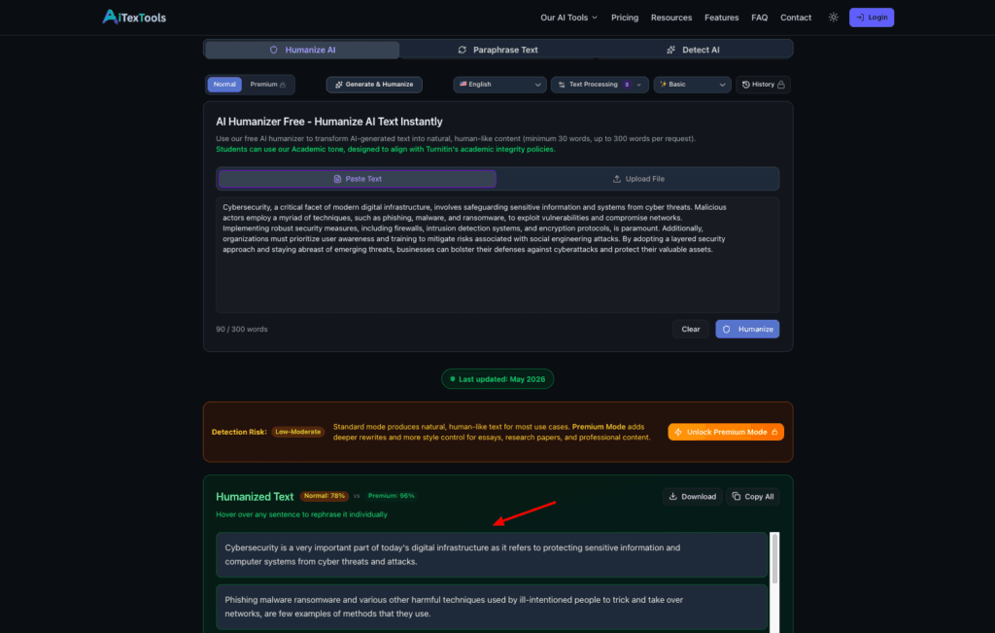This screenshot has height=633, width=995.
Task: Select the locked Premium mode toggle
Action: pos(268,85)
